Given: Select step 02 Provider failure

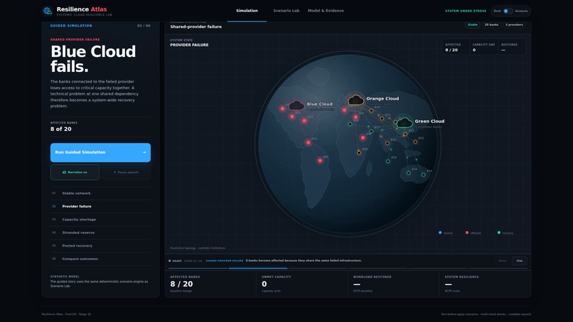Looking at the screenshot, I should click(100, 207).
